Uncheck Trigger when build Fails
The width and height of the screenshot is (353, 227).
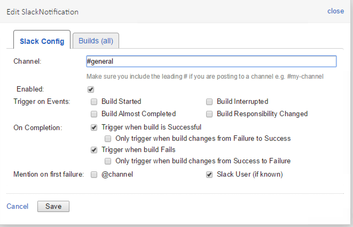[x=94, y=150]
